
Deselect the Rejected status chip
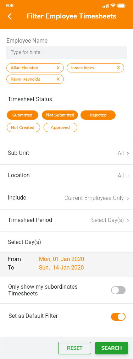coord(98,115)
